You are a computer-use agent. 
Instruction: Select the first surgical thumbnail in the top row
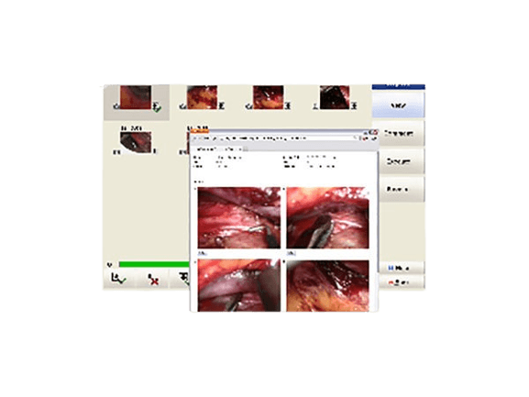pyautogui.click(x=136, y=97)
